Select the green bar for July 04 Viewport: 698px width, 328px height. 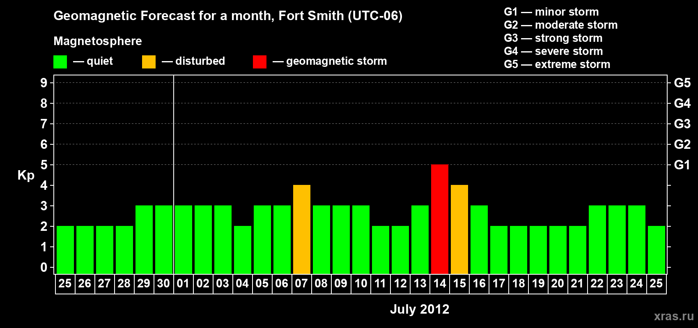(x=243, y=250)
